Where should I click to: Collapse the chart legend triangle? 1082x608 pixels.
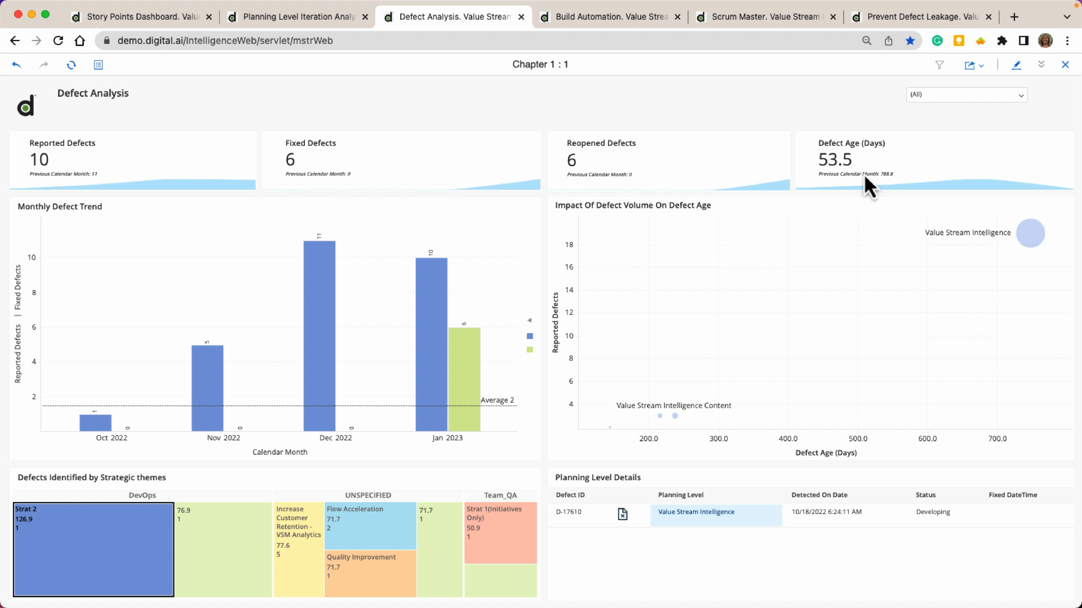529,320
